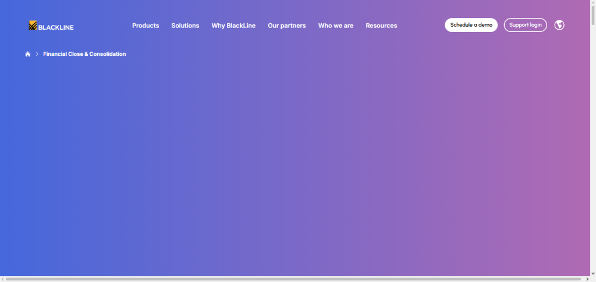The height and width of the screenshot is (282, 596).
Task: Click the Support login button
Action: pyautogui.click(x=526, y=25)
